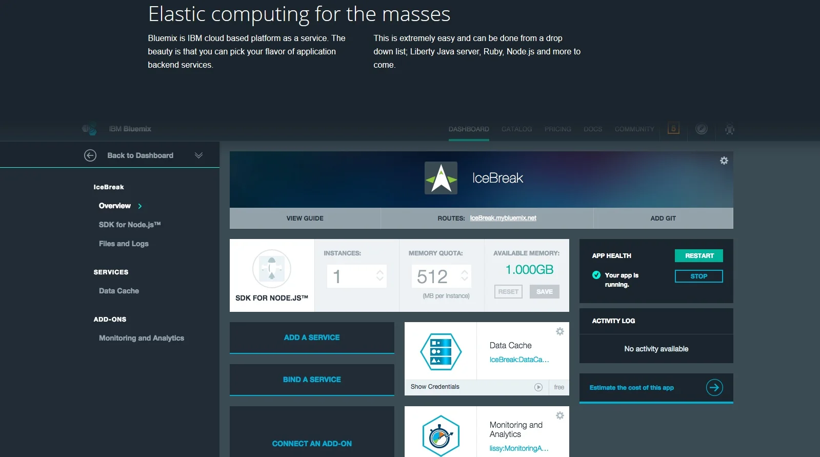The height and width of the screenshot is (457, 820).
Task: Open Monitoring and Analytics in sidebar
Action: point(142,338)
